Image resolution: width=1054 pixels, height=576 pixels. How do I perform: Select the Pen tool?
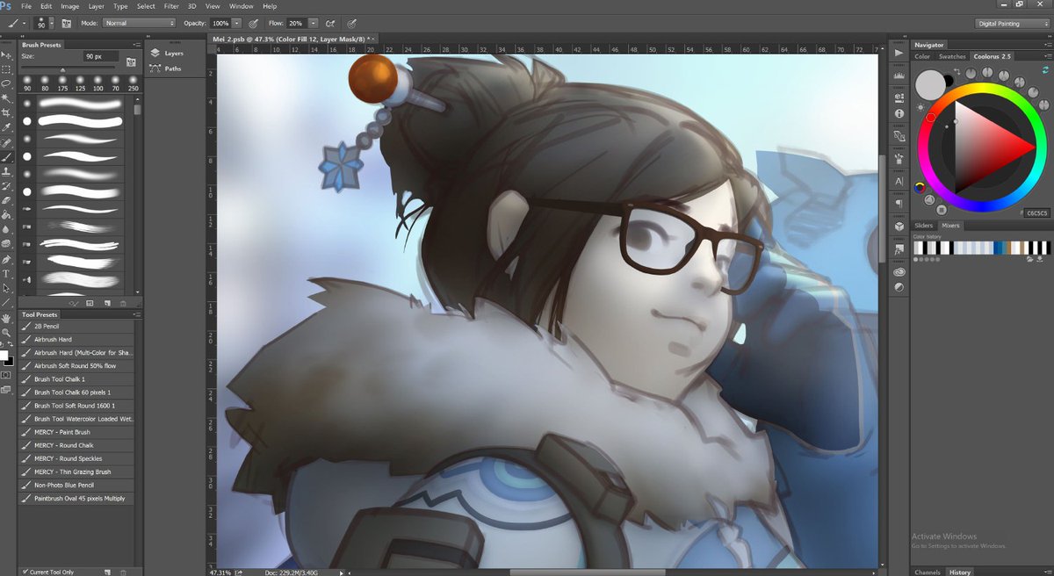(x=6, y=259)
